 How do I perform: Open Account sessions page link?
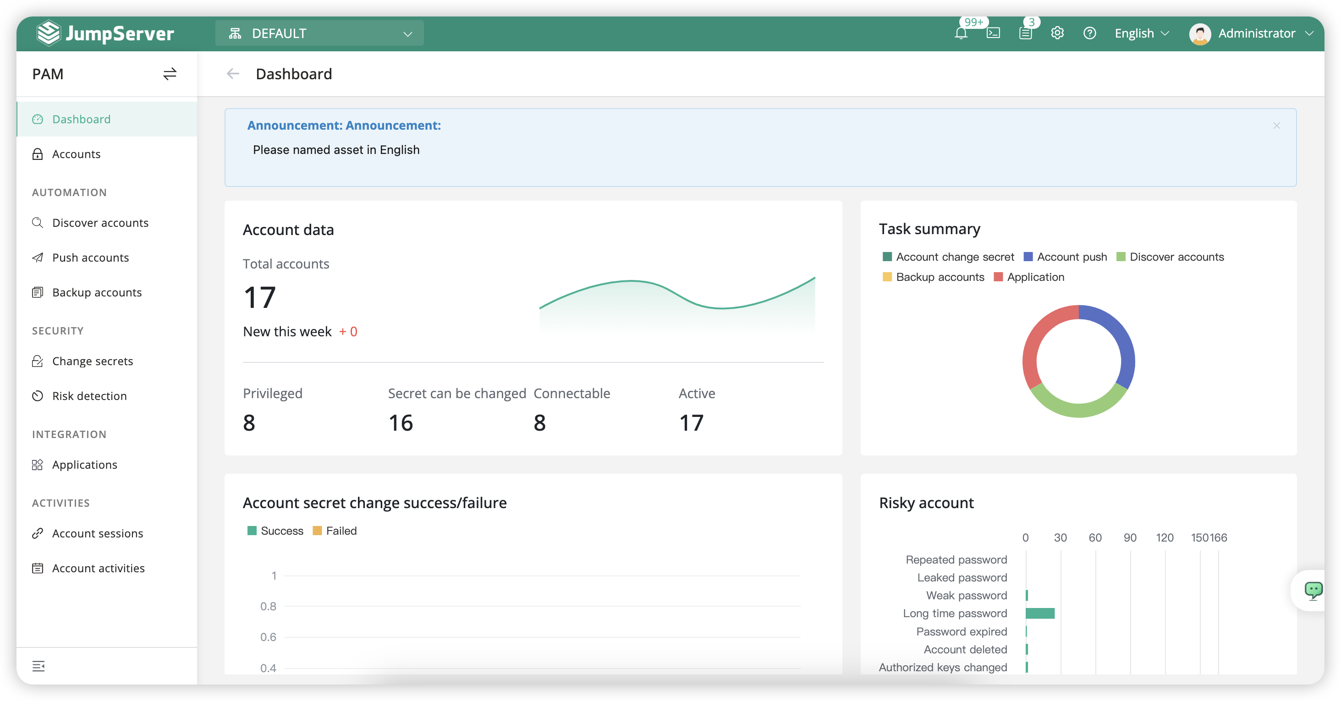point(97,533)
